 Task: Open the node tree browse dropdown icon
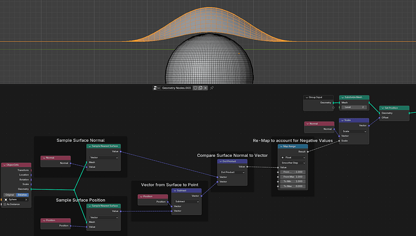[x=156, y=88]
